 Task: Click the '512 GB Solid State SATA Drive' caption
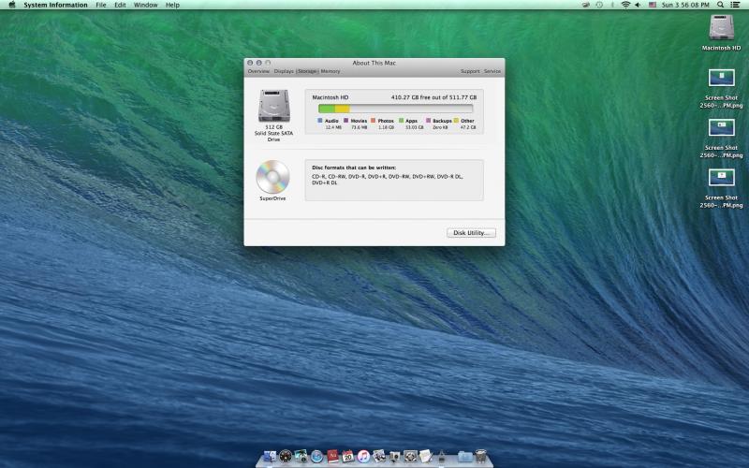pyautogui.click(x=273, y=133)
